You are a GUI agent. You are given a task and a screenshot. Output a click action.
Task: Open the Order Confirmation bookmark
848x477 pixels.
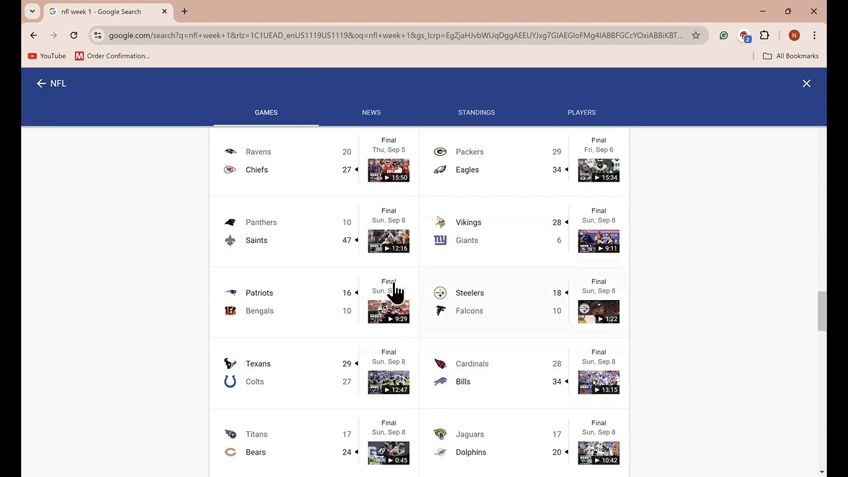click(x=113, y=56)
